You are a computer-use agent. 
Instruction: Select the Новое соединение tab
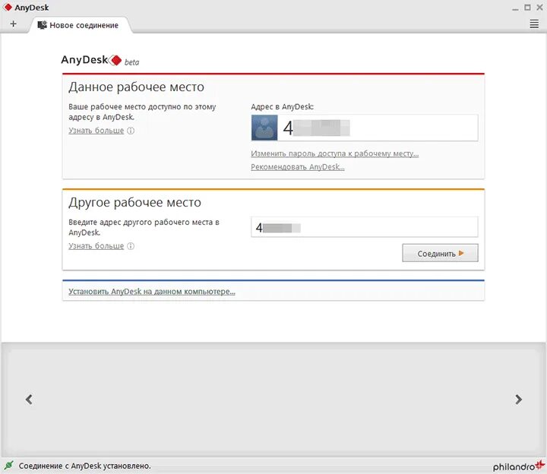point(81,25)
